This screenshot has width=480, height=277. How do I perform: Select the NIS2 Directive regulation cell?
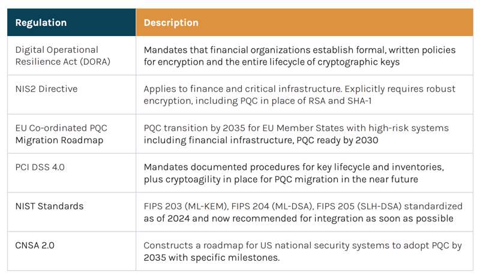coord(46,89)
